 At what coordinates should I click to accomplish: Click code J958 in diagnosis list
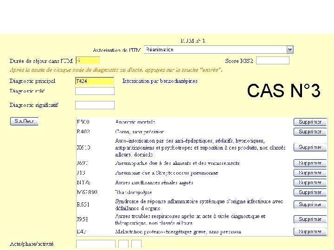[83, 219]
